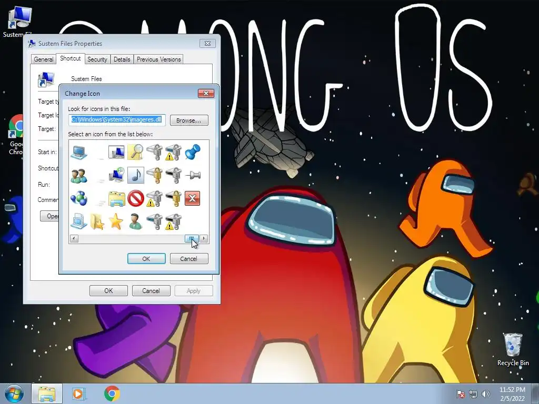
Task: Click the Browse... button
Action: pos(189,120)
